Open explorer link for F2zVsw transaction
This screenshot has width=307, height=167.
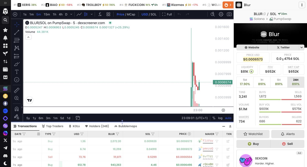tap(228, 141)
